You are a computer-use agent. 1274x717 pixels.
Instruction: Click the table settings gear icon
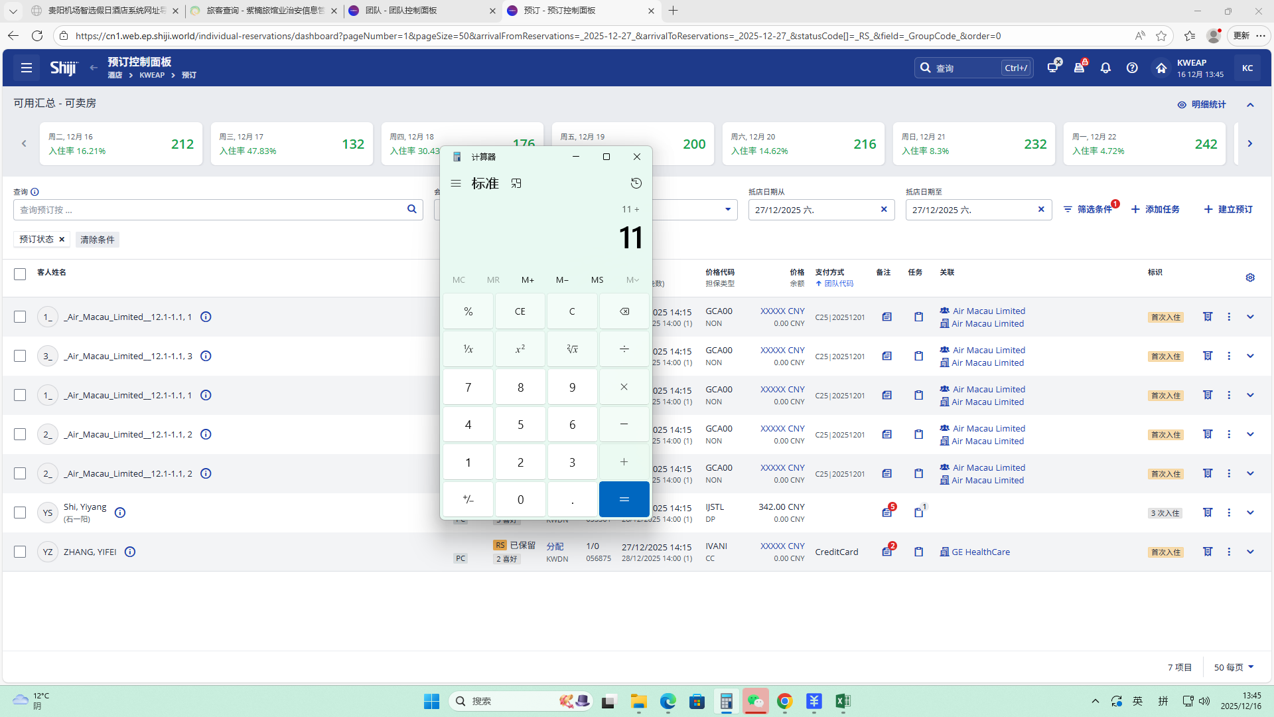(x=1250, y=278)
